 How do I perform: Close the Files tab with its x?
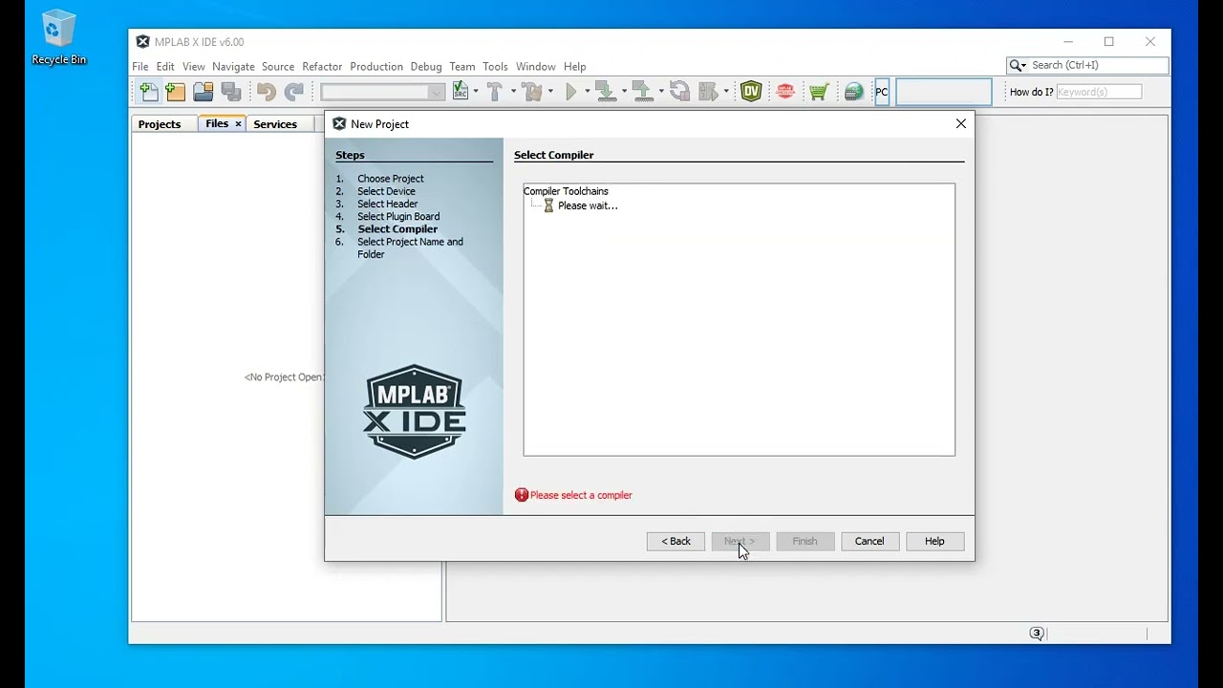[238, 124]
